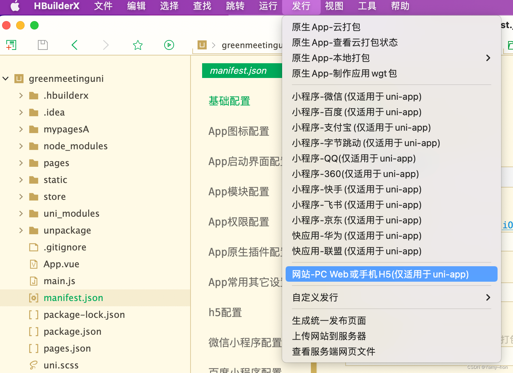Open the 原生App-本地打包 submenu arrow

(488, 58)
